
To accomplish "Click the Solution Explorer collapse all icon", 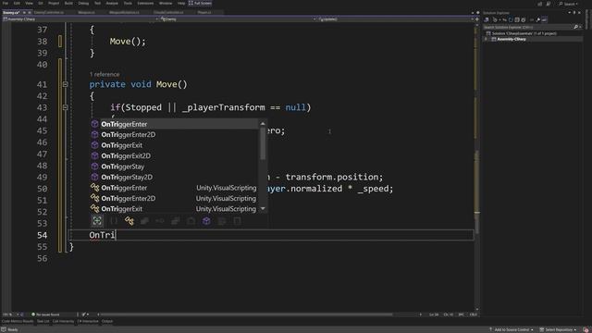I will coord(517,19).
